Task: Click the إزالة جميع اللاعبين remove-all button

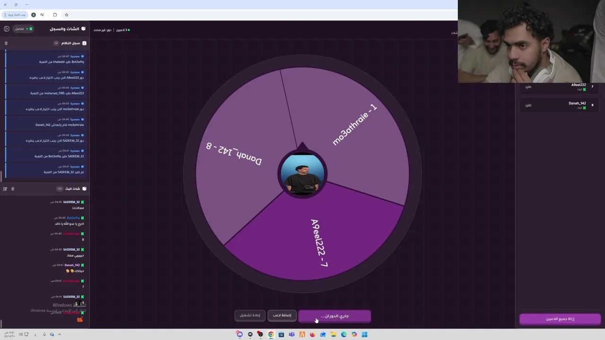Action: (560, 319)
